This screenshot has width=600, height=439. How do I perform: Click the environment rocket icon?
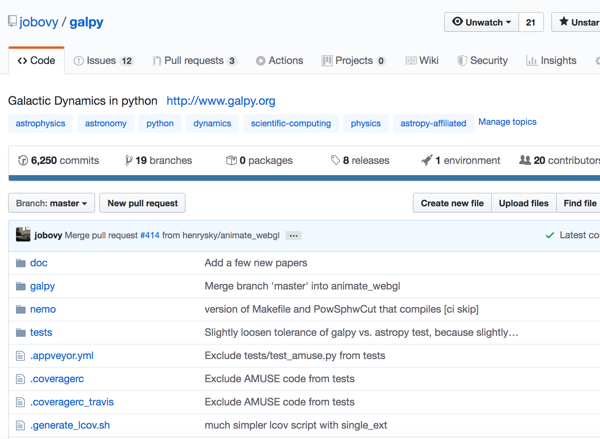click(x=427, y=160)
